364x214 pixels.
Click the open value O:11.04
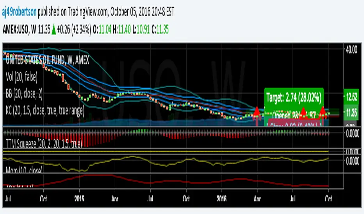tap(102, 30)
